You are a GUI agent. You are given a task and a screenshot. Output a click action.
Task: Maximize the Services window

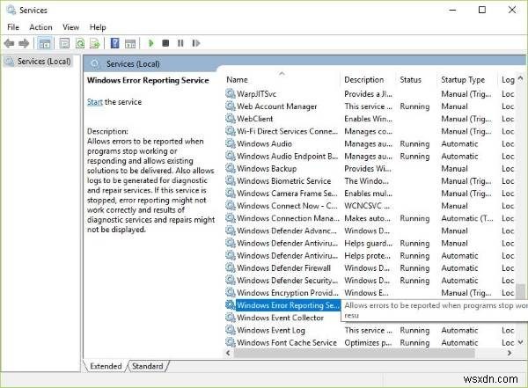482,10
